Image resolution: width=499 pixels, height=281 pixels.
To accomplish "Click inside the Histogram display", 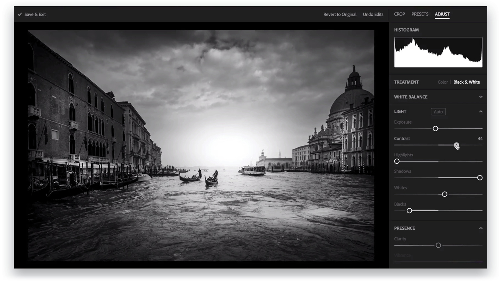I will pos(438,52).
